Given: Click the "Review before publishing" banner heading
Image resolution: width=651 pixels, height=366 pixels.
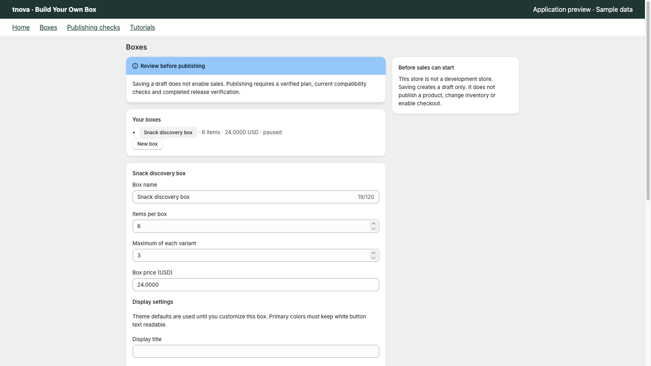Looking at the screenshot, I should [173, 66].
